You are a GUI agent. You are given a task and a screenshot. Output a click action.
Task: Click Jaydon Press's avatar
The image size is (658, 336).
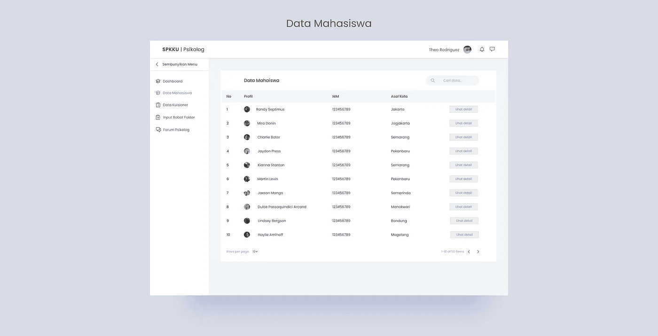(x=247, y=151)
